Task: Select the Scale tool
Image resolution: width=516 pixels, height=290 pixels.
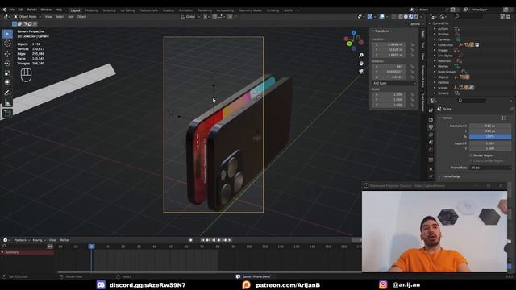Action: coord(7,73)
